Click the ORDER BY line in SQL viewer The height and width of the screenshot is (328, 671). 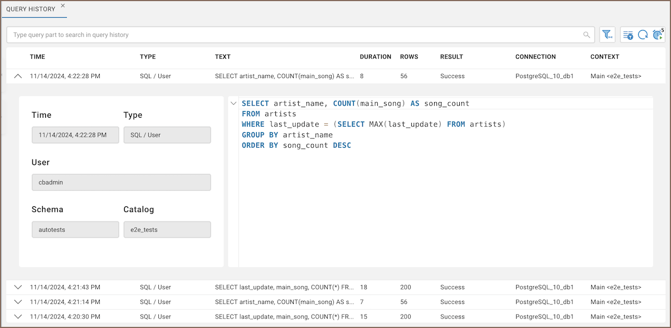pyautogui.click(x=296, y=146)
